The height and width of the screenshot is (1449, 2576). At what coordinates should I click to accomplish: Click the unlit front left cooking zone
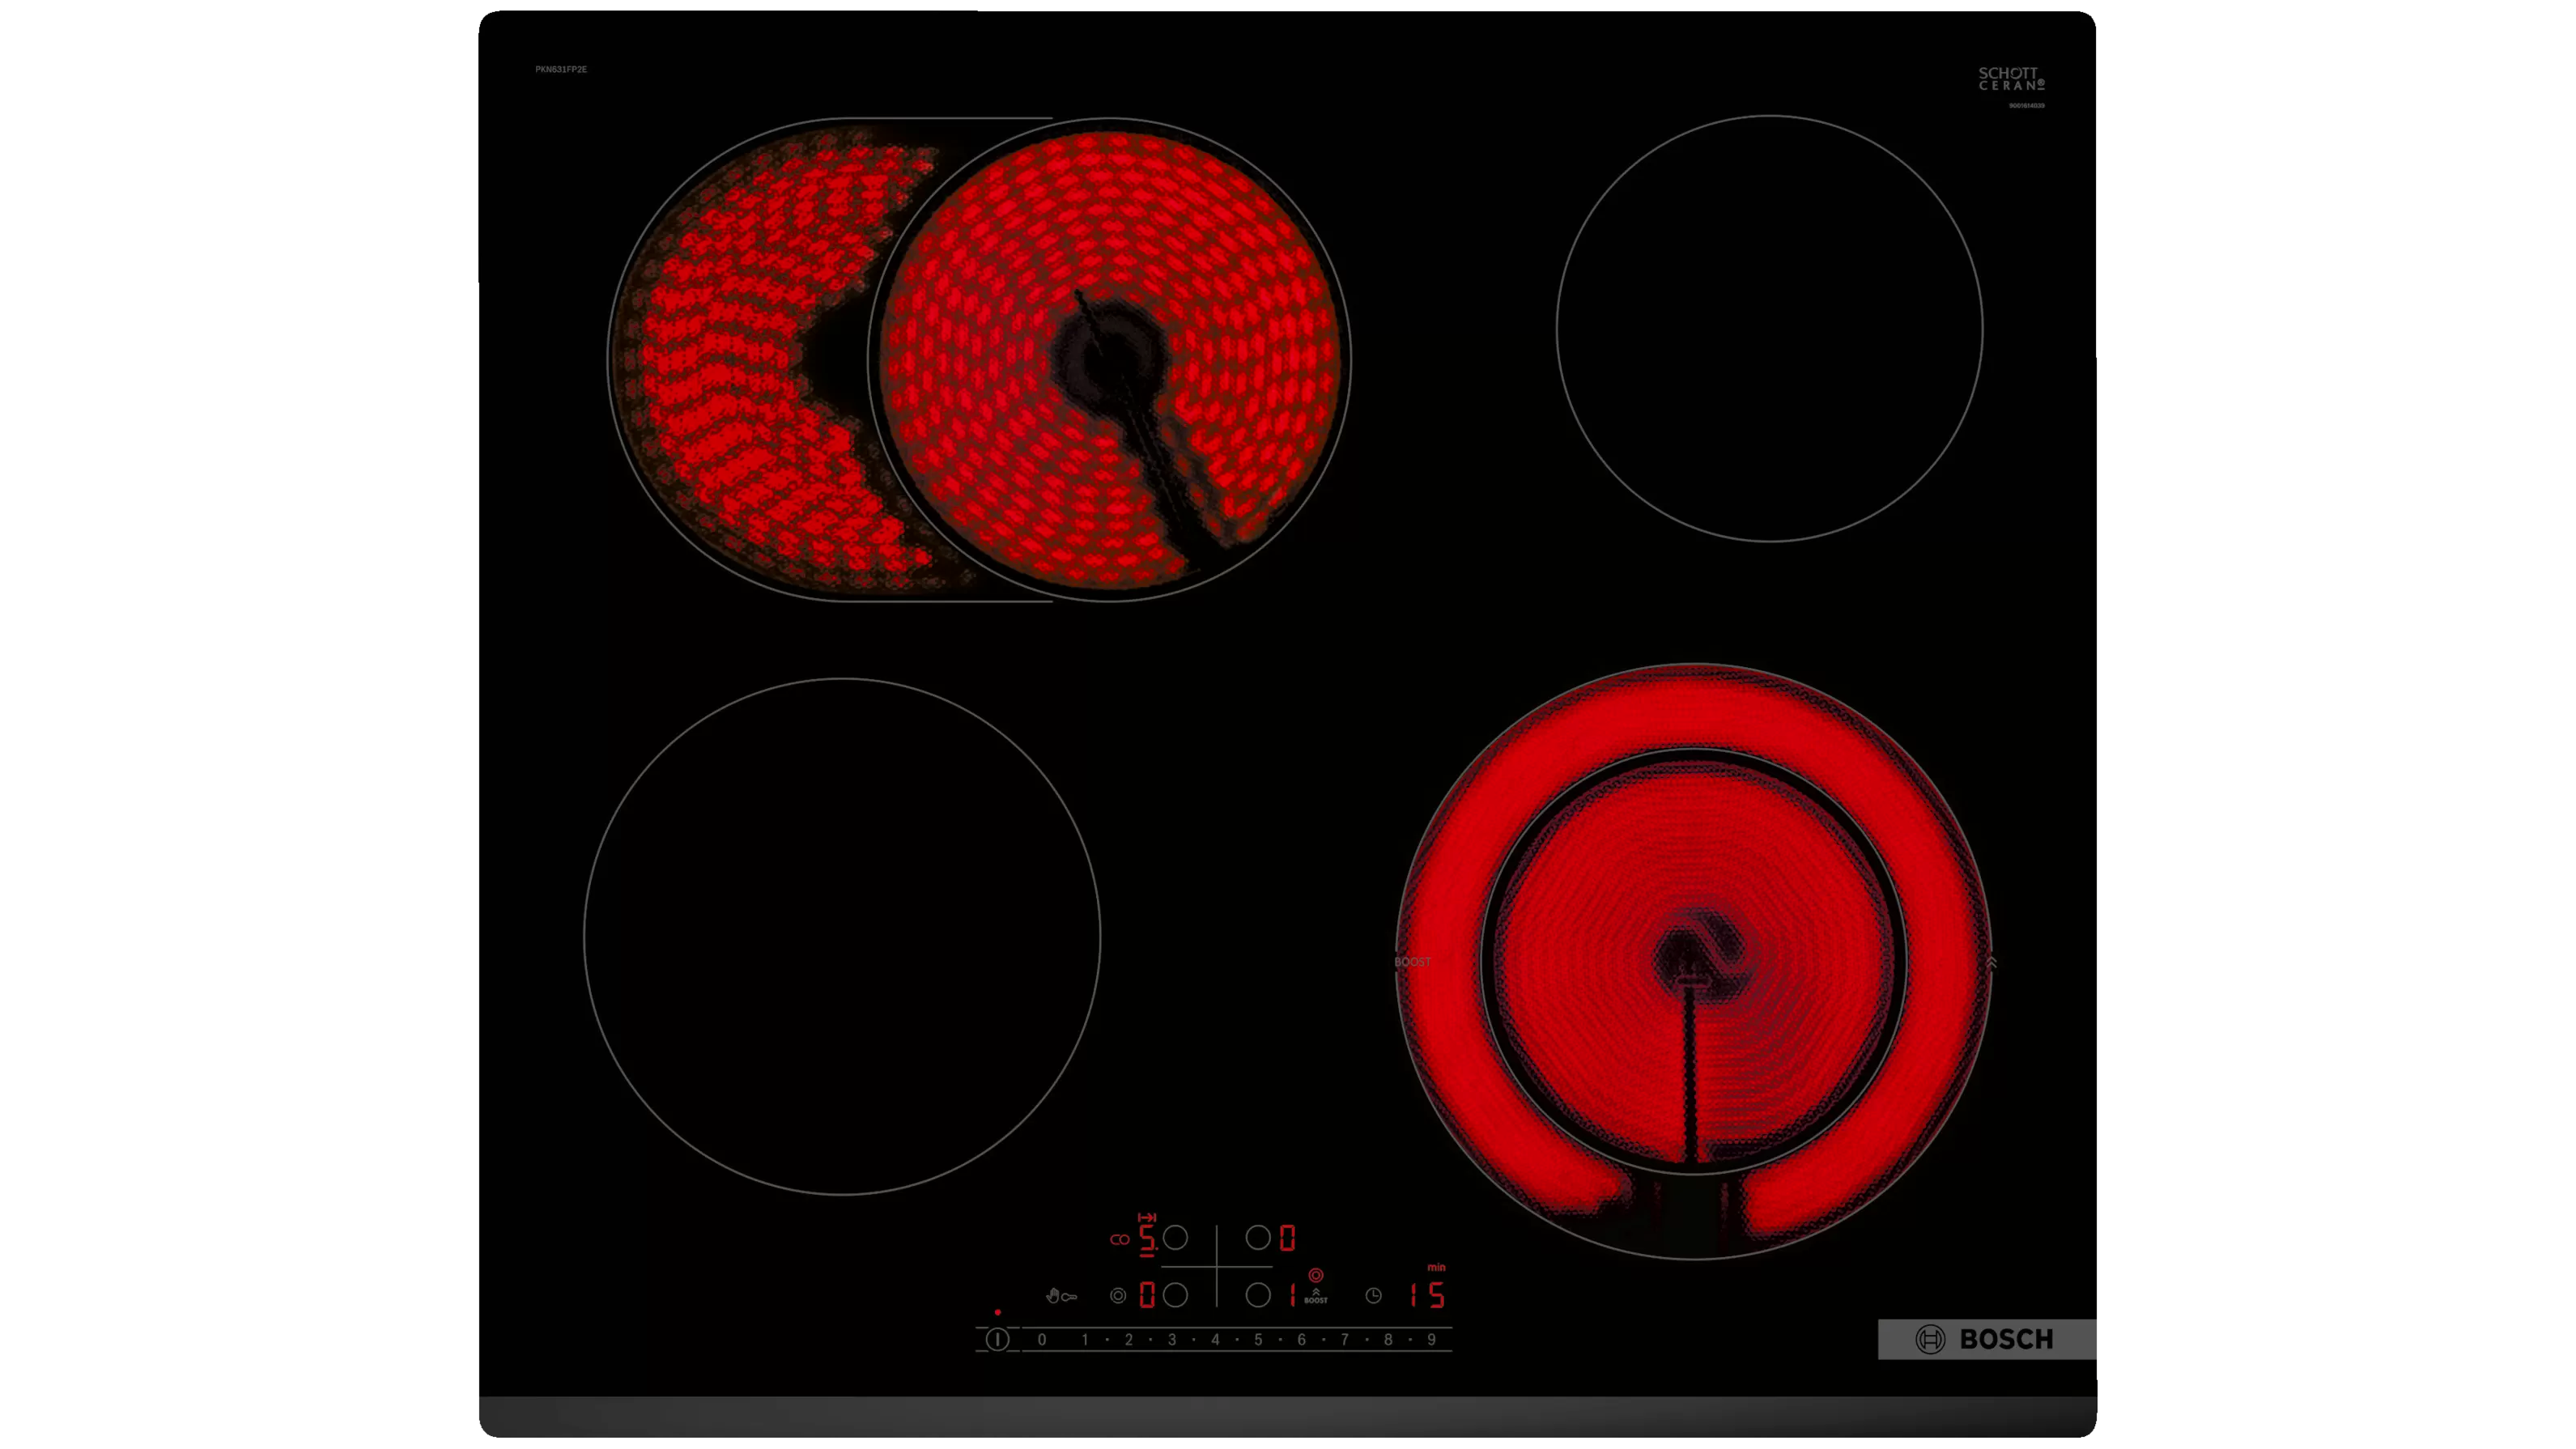[841, 936]
